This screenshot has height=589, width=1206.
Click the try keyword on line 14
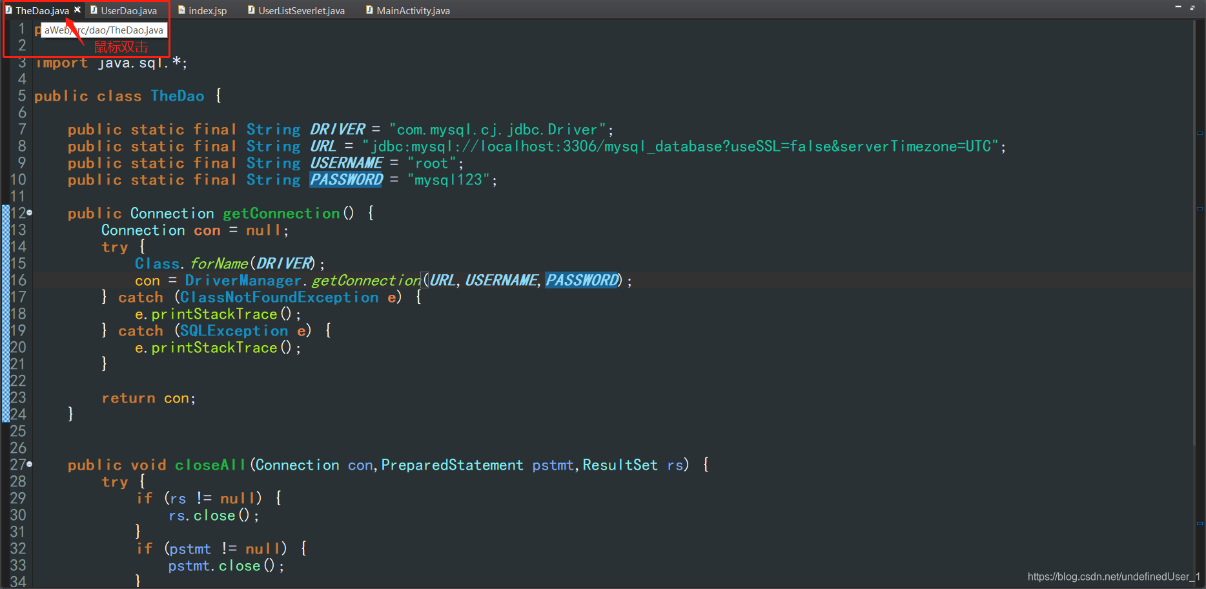(x=115, y=246)
